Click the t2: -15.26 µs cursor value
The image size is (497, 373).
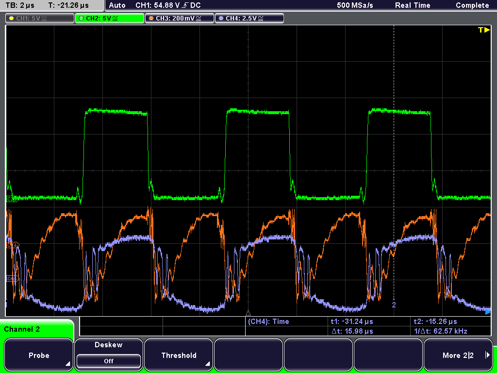click(x=435, y=322)
